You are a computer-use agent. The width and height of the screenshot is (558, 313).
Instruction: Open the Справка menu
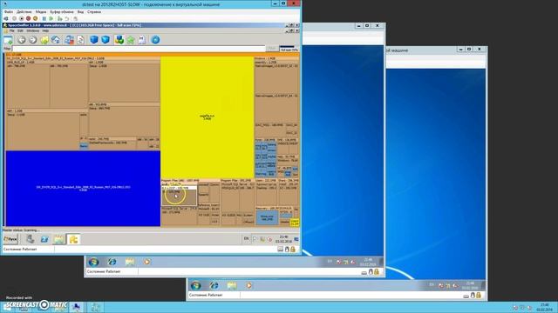click(94, 11)
